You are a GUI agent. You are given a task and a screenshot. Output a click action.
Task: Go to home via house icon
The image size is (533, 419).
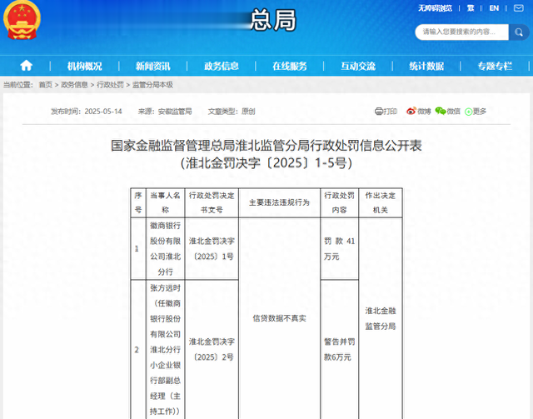point(26,65)
